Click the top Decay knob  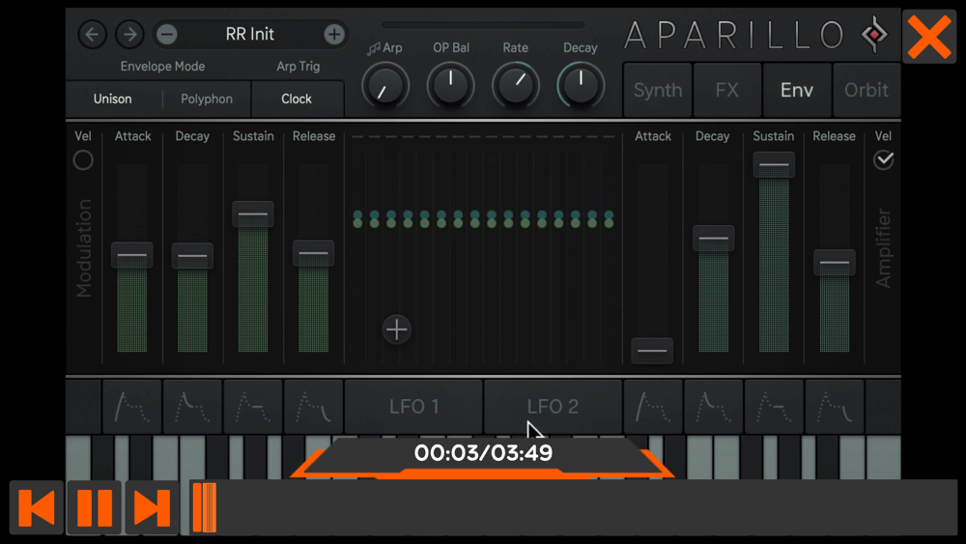[581, 86]
